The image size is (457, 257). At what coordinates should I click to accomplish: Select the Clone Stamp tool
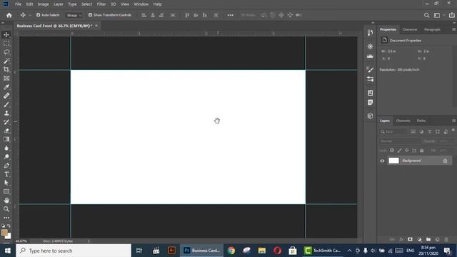pos(6,113)
